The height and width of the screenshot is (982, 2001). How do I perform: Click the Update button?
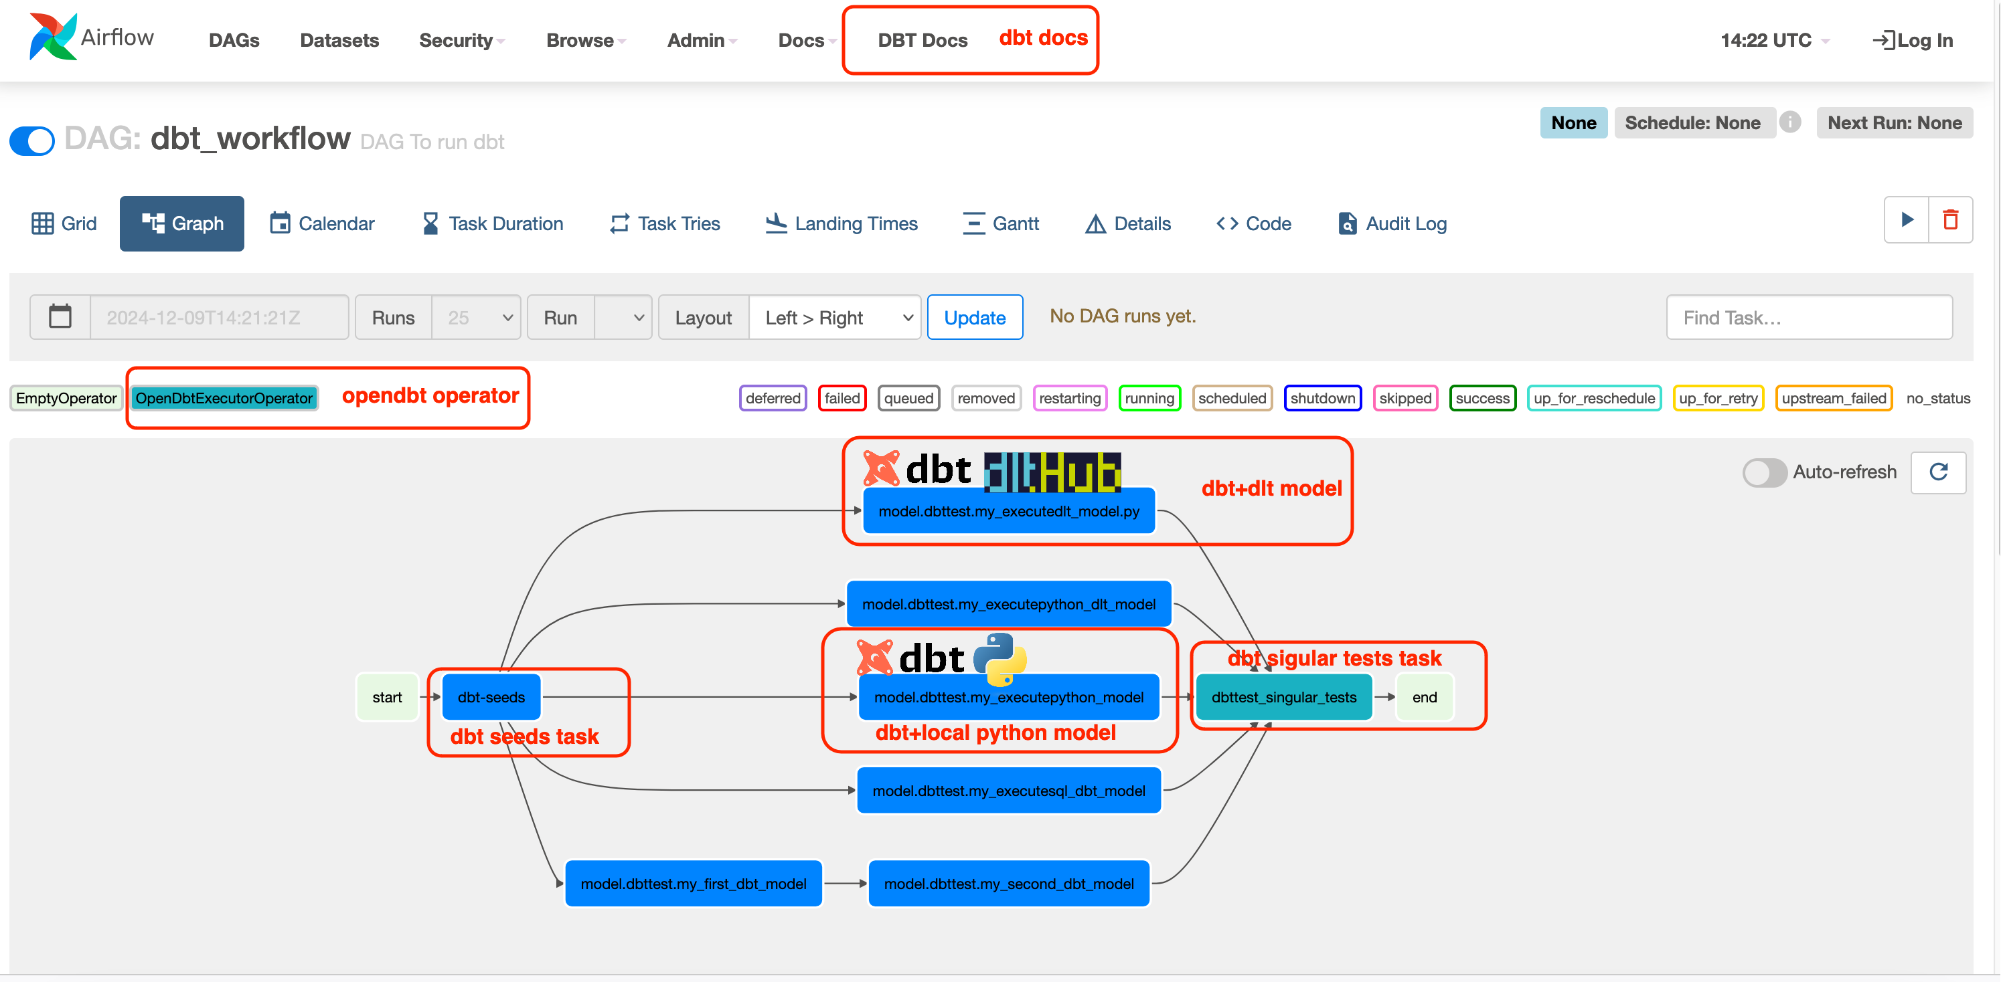(x=975, y=318)
